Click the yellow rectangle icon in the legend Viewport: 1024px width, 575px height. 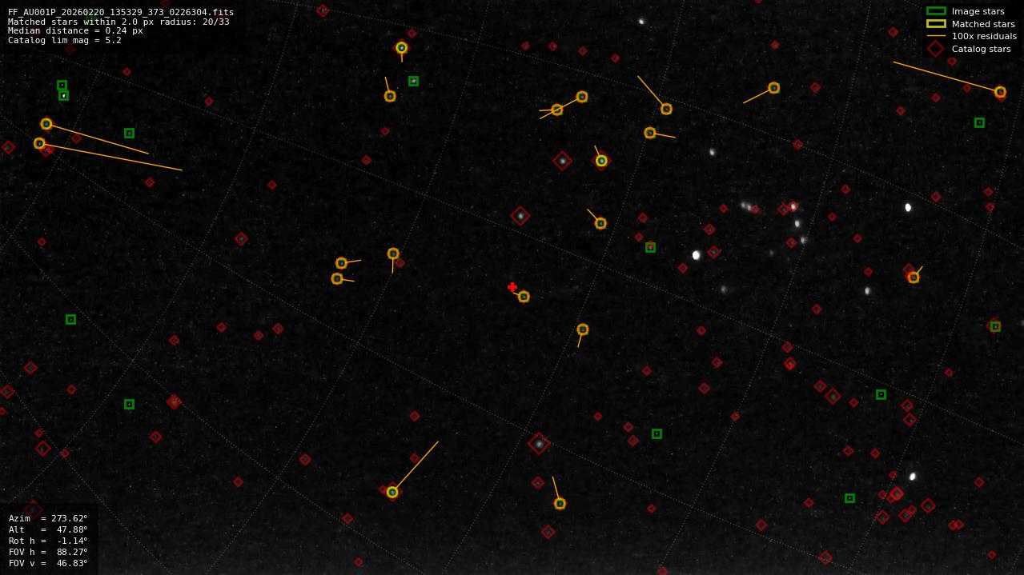click(936, 24)
